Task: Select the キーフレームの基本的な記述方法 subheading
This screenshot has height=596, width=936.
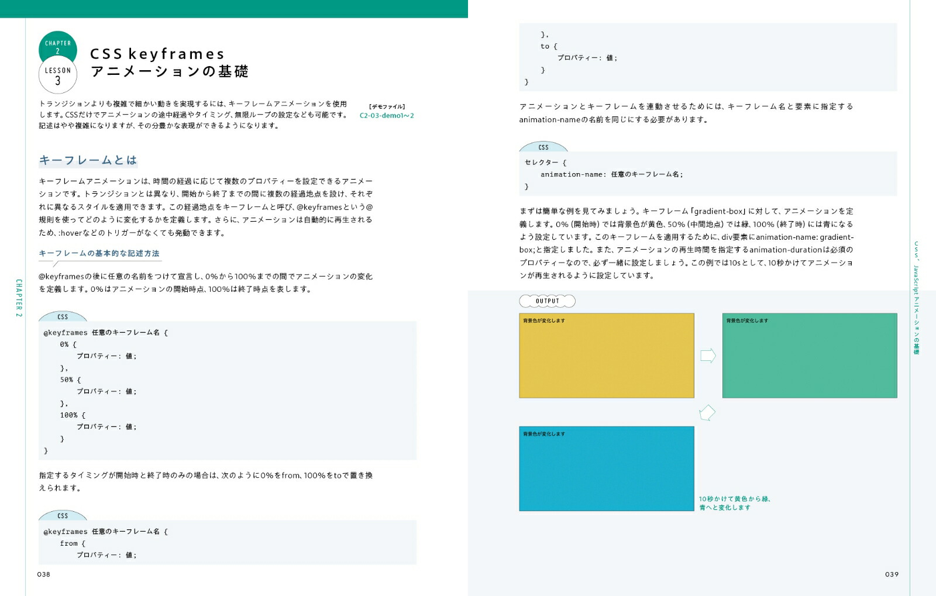Action: [x=99, y=254]
